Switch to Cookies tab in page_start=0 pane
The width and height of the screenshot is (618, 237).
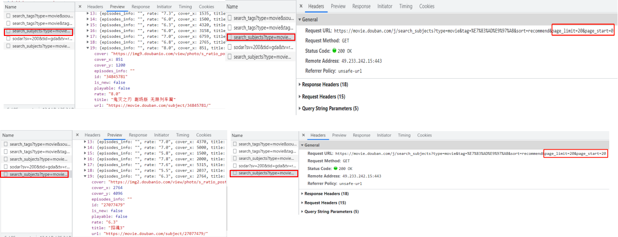pos(427,6)
